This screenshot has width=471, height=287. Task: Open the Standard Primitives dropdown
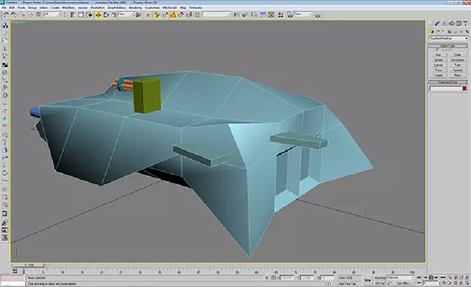tap(448, 38)
